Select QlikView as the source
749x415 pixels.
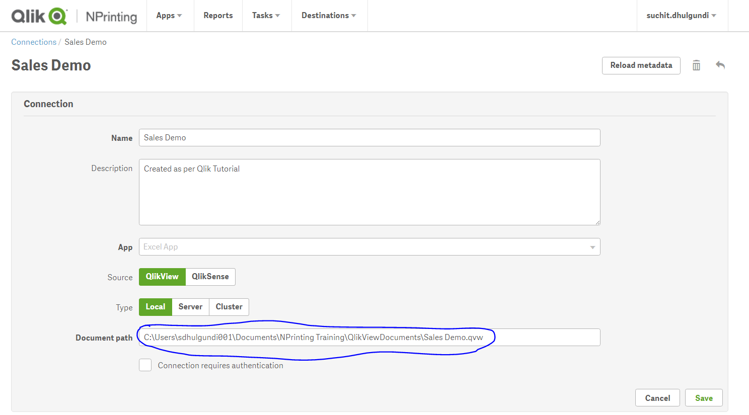pyautogui.click(x=162, y=277)
